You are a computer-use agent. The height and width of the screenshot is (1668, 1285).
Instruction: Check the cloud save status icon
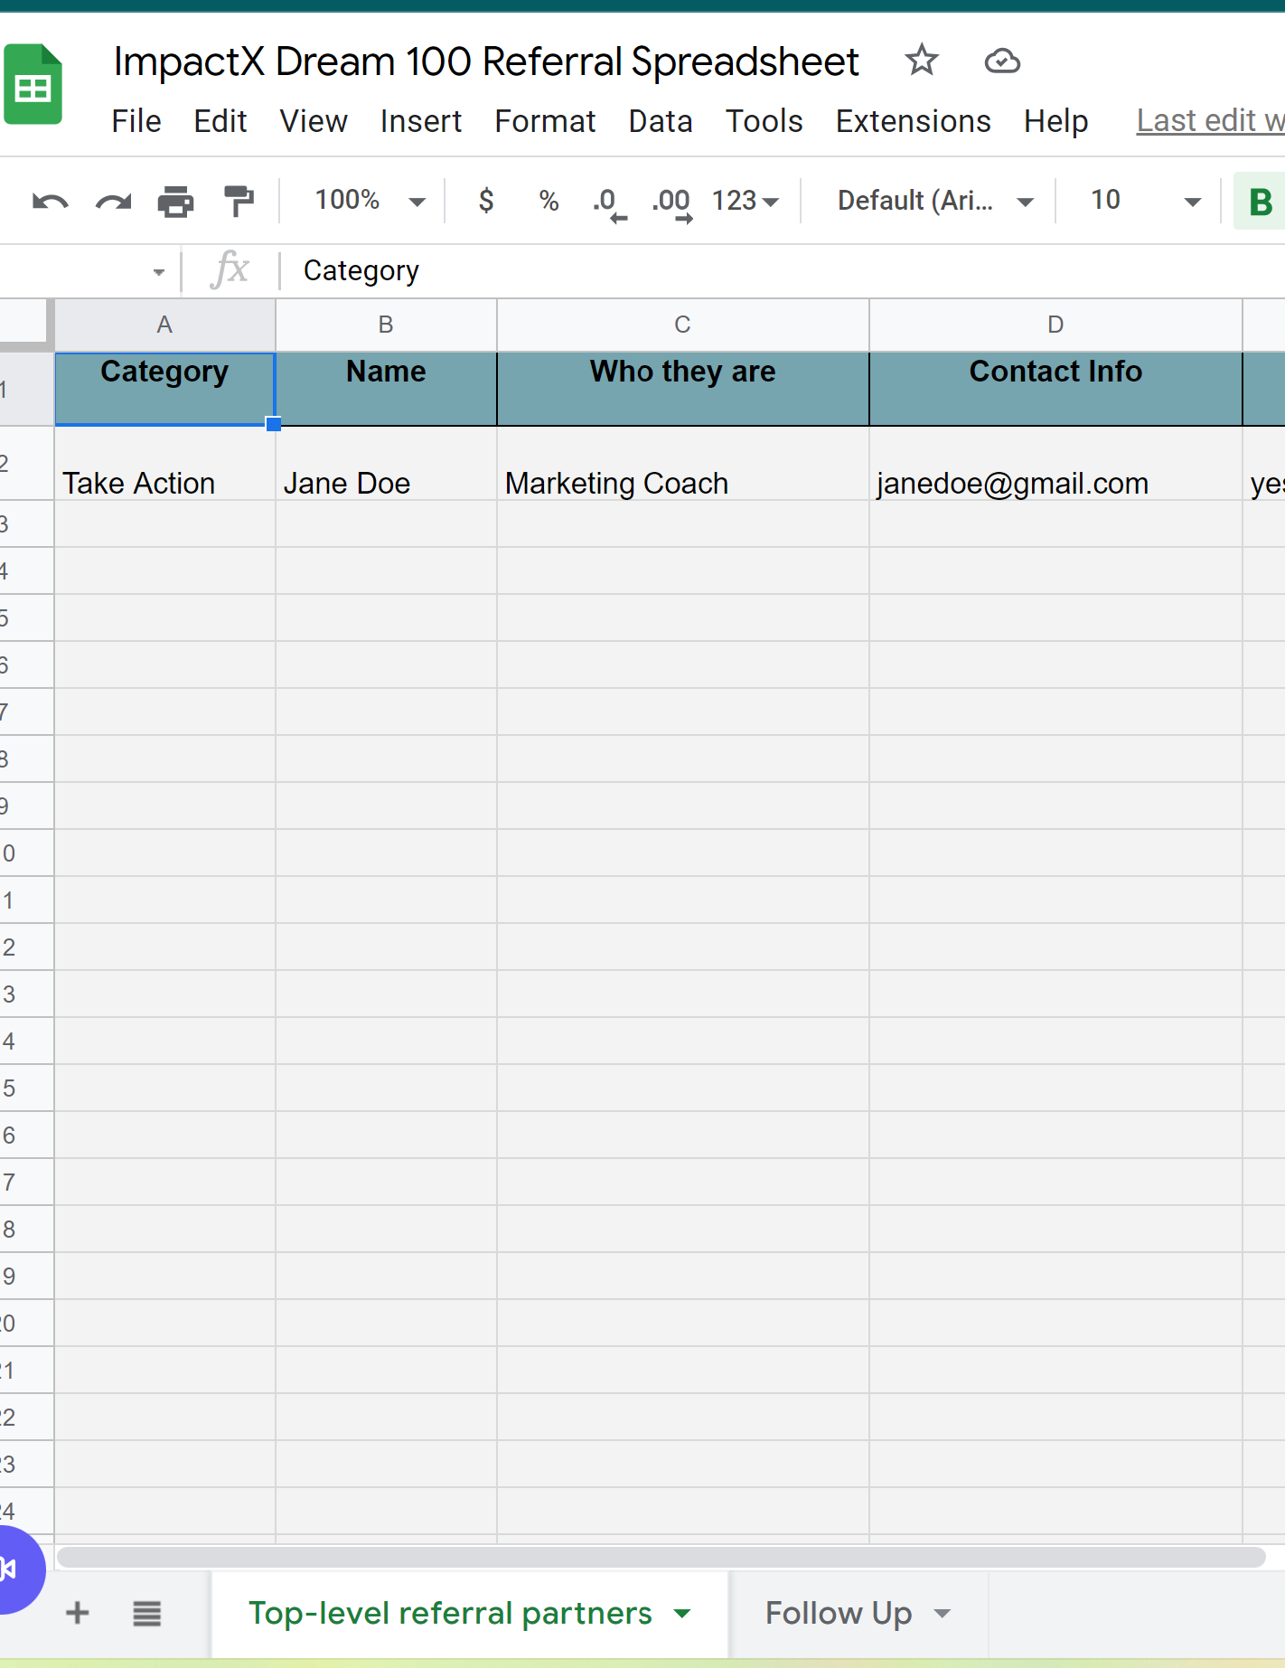pyautogui.click(x=1002, y=61)
